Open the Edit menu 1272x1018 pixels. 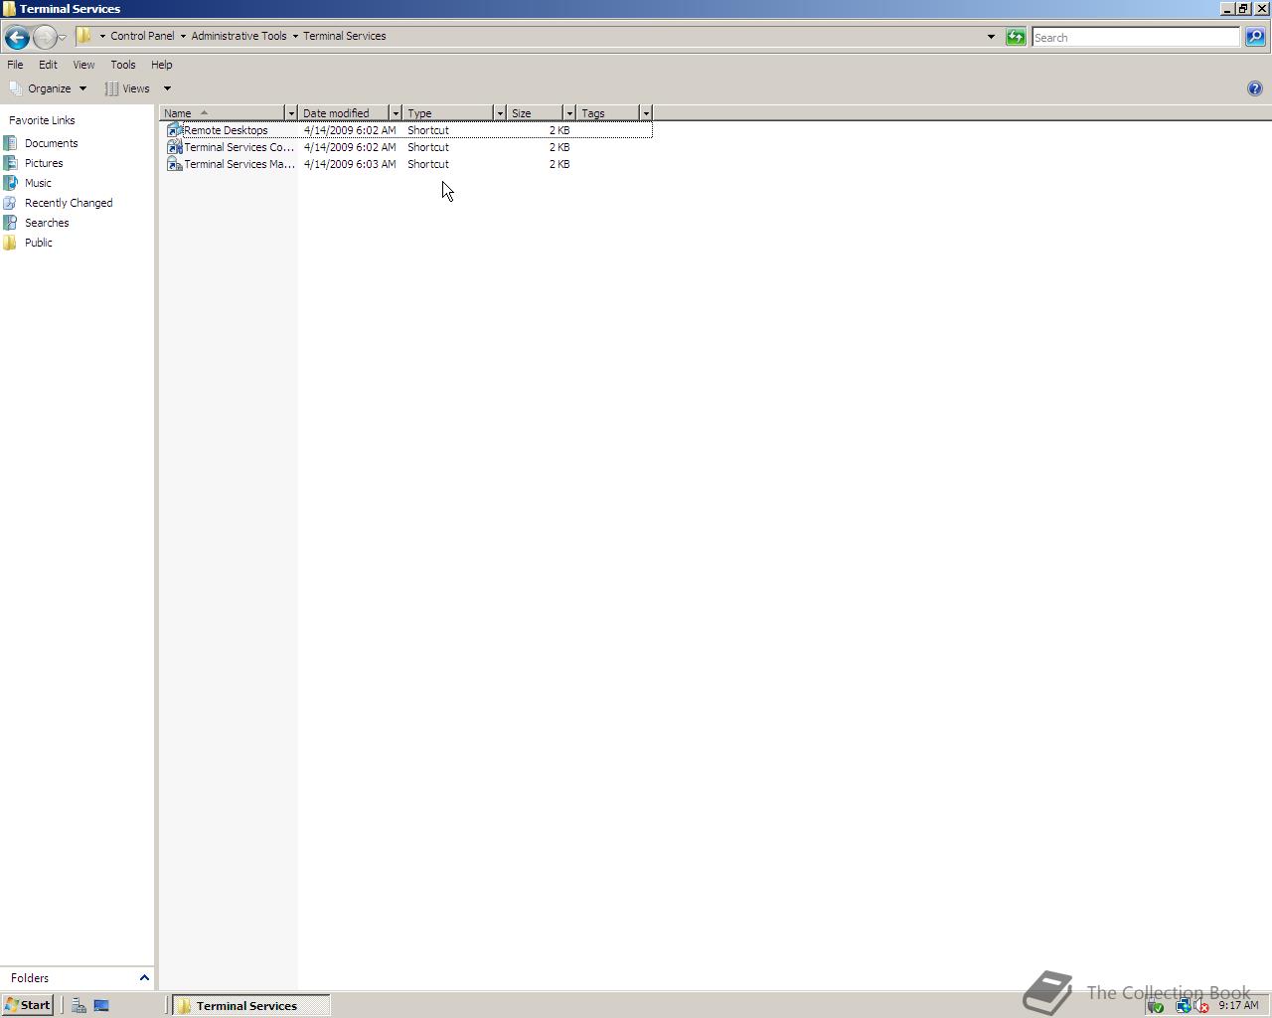48,65
